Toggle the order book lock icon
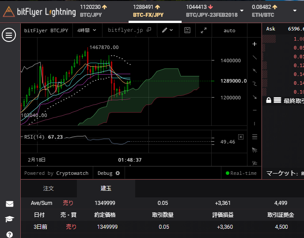The height and width of the screenshot is (238, 304). click(x=268, y=101)
